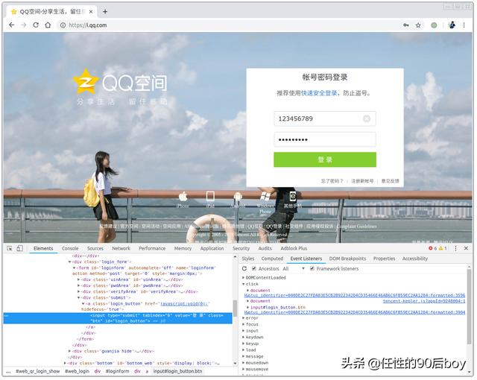Click the QQ空间 star logo
Viewport: 477px width, 380px height.
[86, 81]
